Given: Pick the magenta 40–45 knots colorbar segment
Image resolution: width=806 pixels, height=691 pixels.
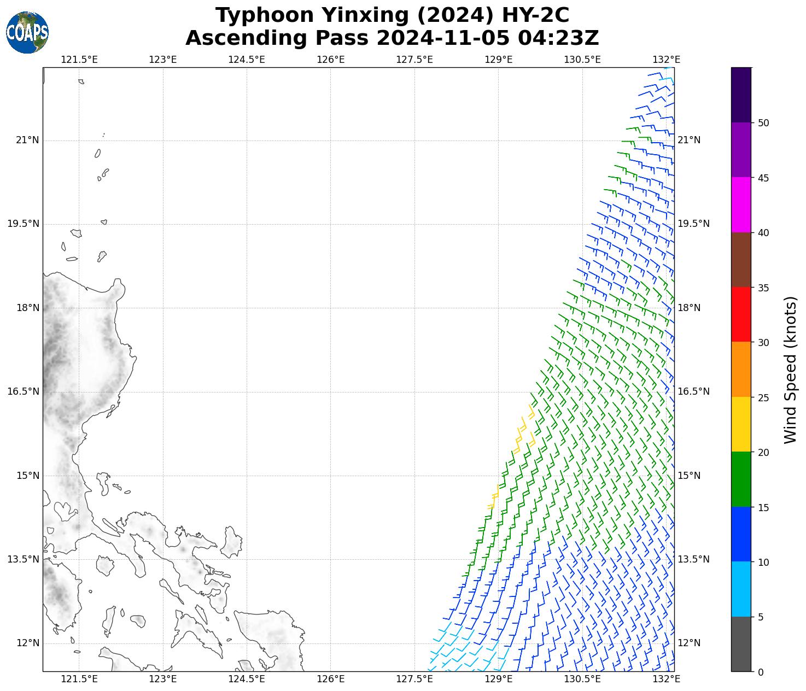Looking at the screenshot, I should pos(741,204).
